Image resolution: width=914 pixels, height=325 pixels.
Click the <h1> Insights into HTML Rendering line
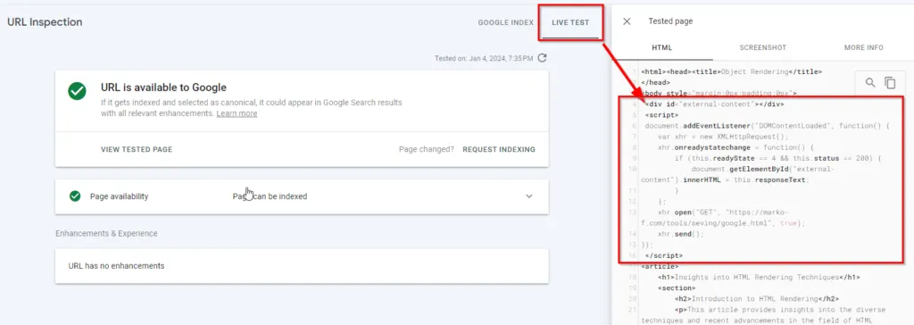(x=759, y=277)
